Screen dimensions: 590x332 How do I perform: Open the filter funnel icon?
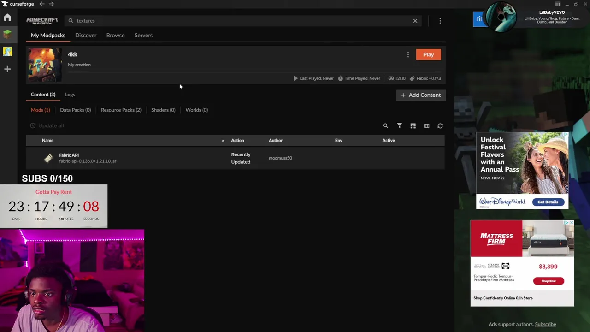(400, 126)
